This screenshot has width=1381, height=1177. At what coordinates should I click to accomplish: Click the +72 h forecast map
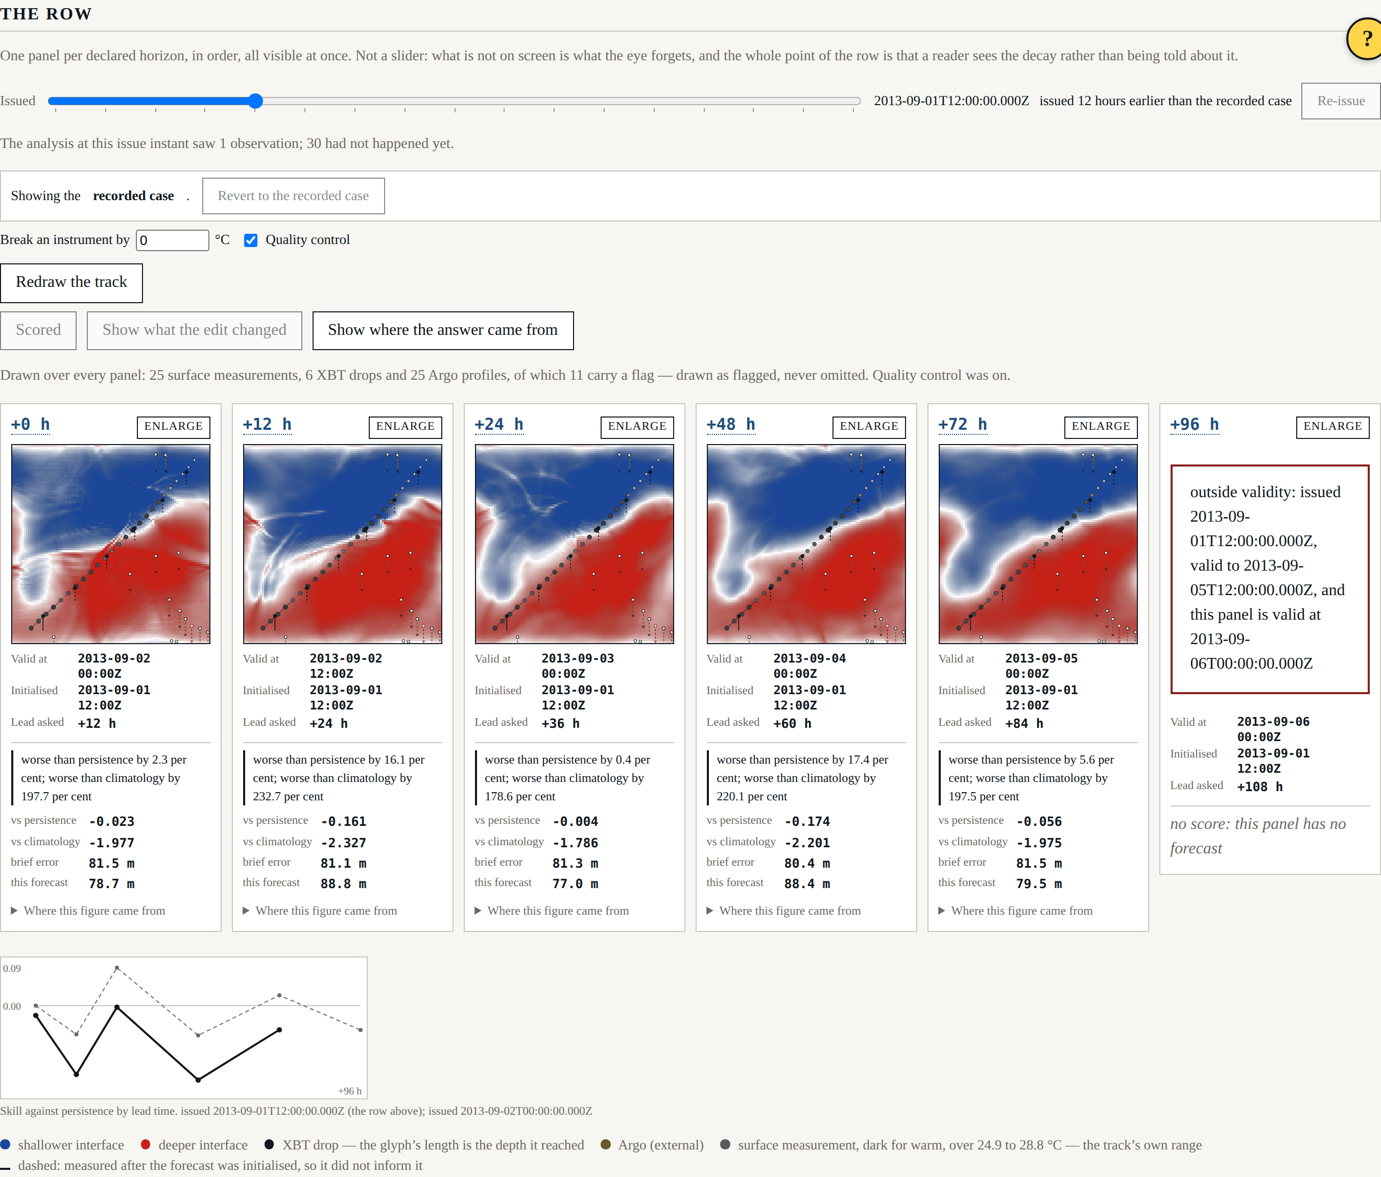[x=1038, y=544]
